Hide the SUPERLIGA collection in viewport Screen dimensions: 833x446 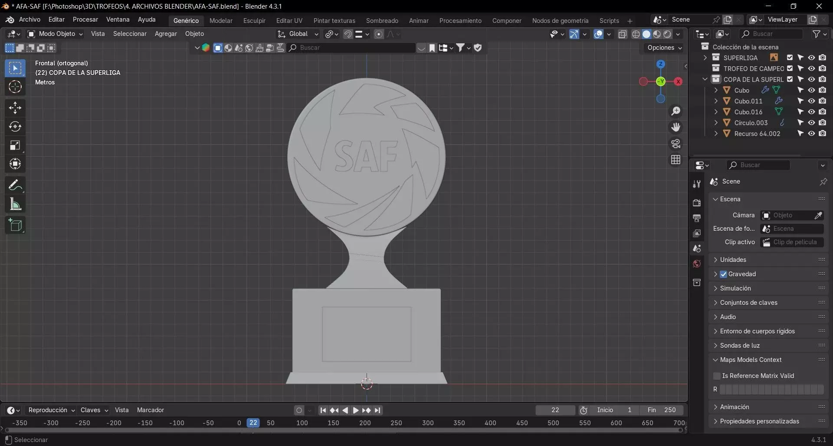[811, 58]
